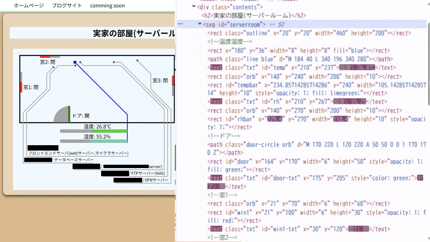Click the フロントエンドサーバ label

coord(78,153)
